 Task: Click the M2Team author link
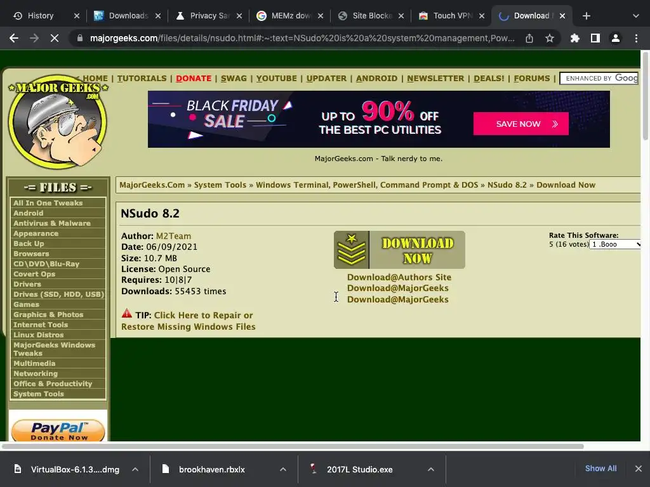(x=173, y=236)
